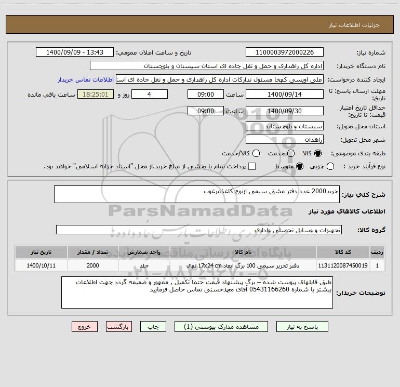This screenshot has height=387, width=400.
Task: Click the need date cell 1400/10/11
Action: 41,265
